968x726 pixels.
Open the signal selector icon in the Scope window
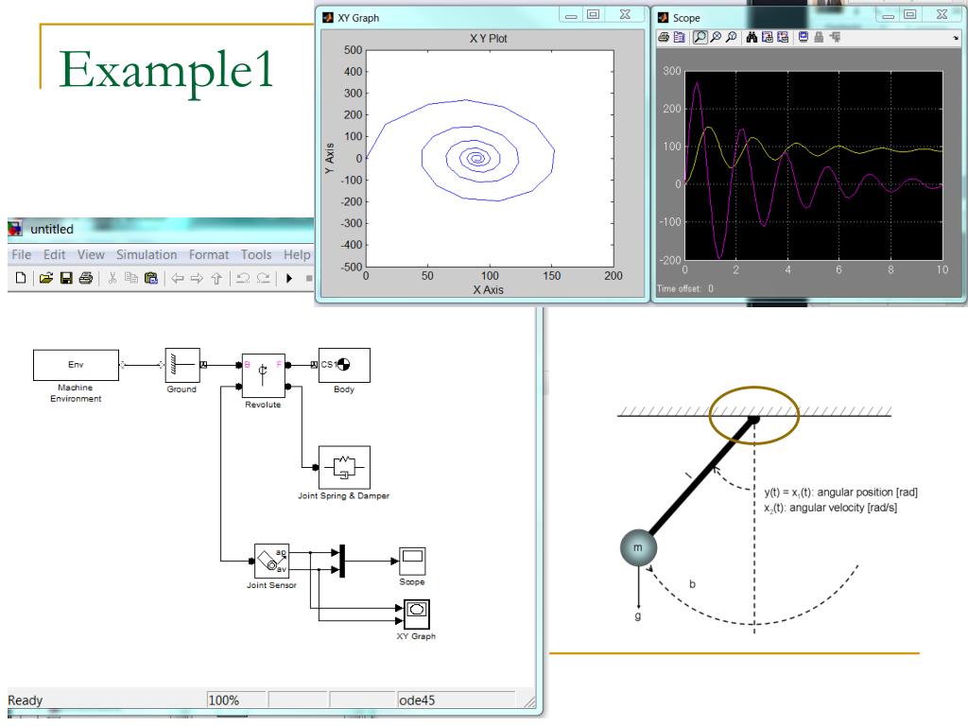[835, 37]
